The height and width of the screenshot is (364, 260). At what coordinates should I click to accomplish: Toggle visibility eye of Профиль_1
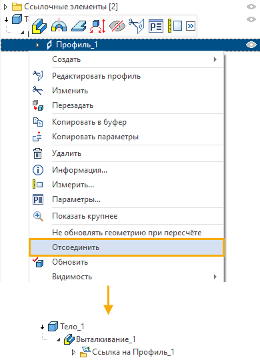coord(251,45)
